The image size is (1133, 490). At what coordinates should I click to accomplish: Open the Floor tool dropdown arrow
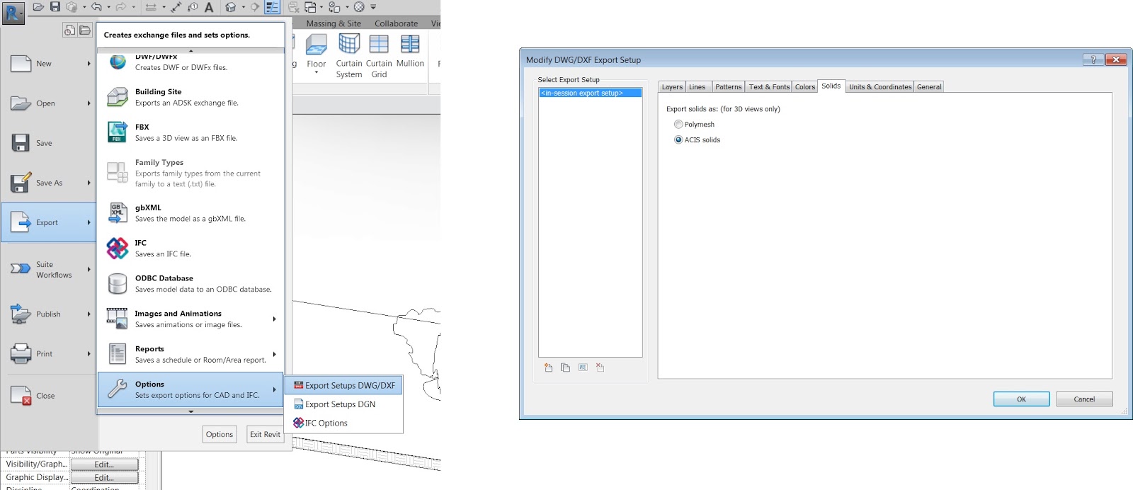[x=317, y=73]
